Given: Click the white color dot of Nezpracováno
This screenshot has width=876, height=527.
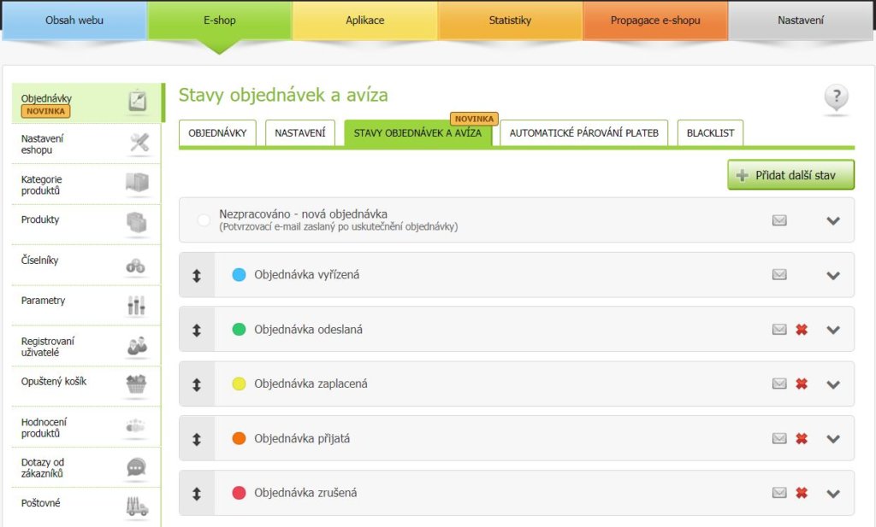Looking at the screenshot, I should click(204, 220).
